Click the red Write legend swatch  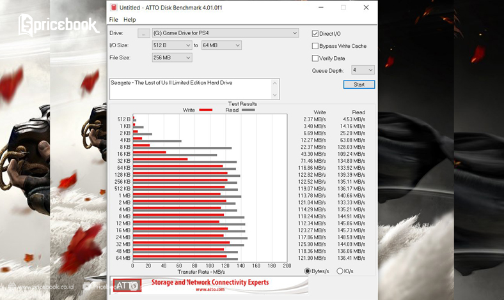coord(206,110)
